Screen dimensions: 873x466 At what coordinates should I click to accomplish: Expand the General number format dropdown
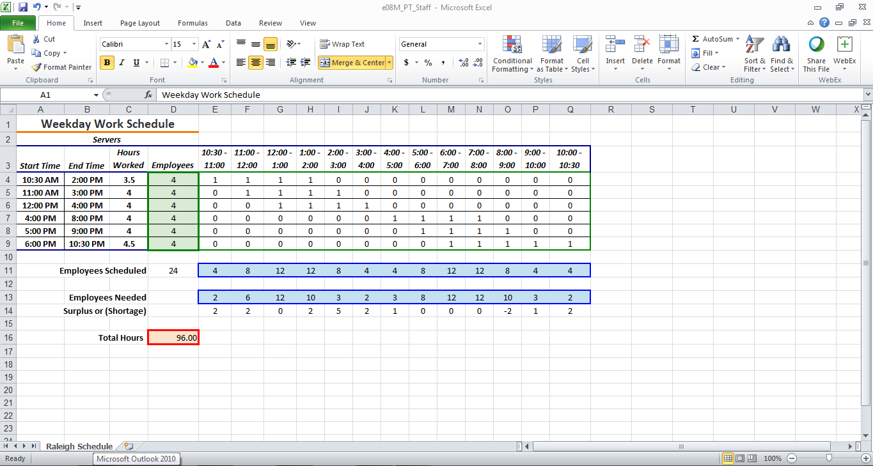click(x=480, y=44)
